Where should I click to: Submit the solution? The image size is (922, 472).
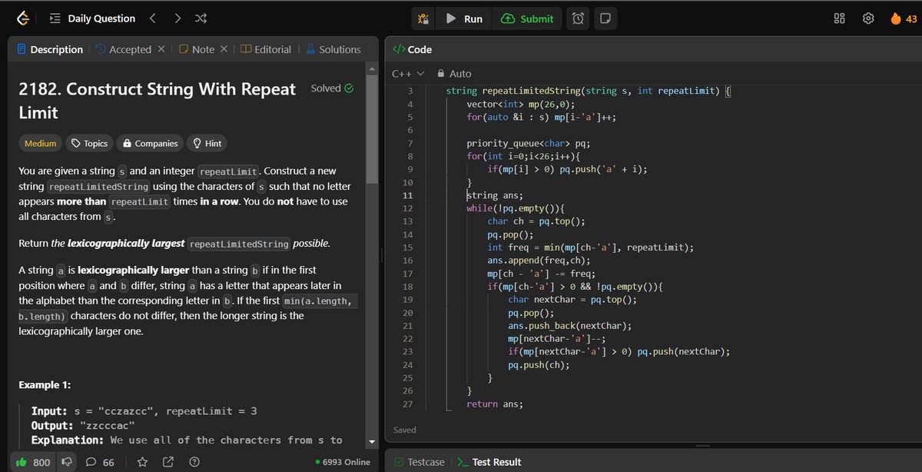pyautogui.click(x=527, y=18)
